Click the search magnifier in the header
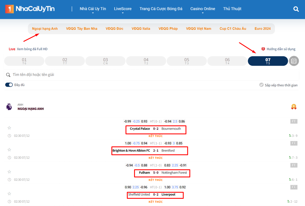 296,9
